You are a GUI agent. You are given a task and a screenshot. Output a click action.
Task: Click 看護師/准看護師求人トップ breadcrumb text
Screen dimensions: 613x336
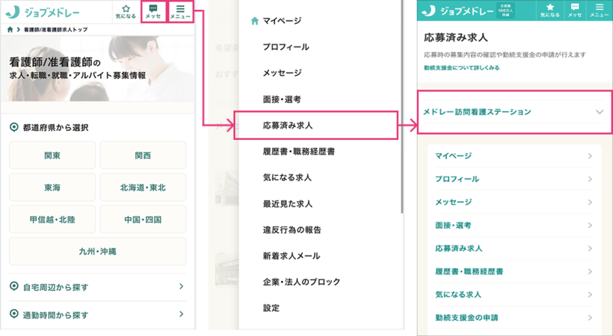[x=55, y=30]
